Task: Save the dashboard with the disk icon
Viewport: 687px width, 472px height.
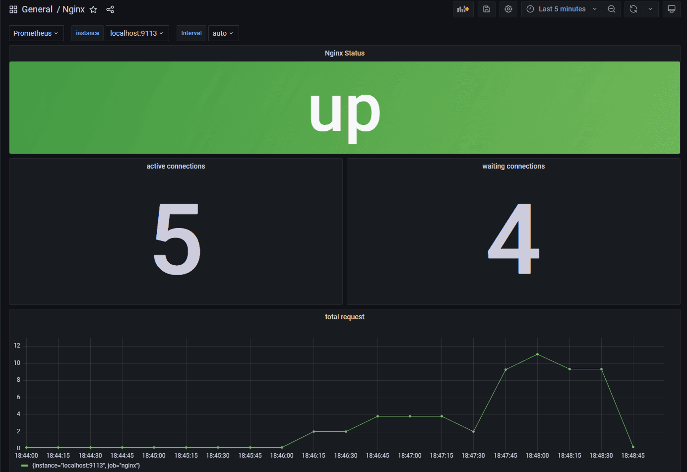Action: point(487,9)
